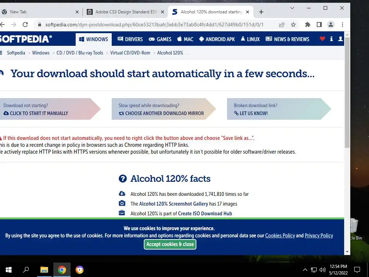Go to Windows breadcrumb link
The width and height of the screenshot is (369, 277).
pyautogui.click(x=41, y=53)
